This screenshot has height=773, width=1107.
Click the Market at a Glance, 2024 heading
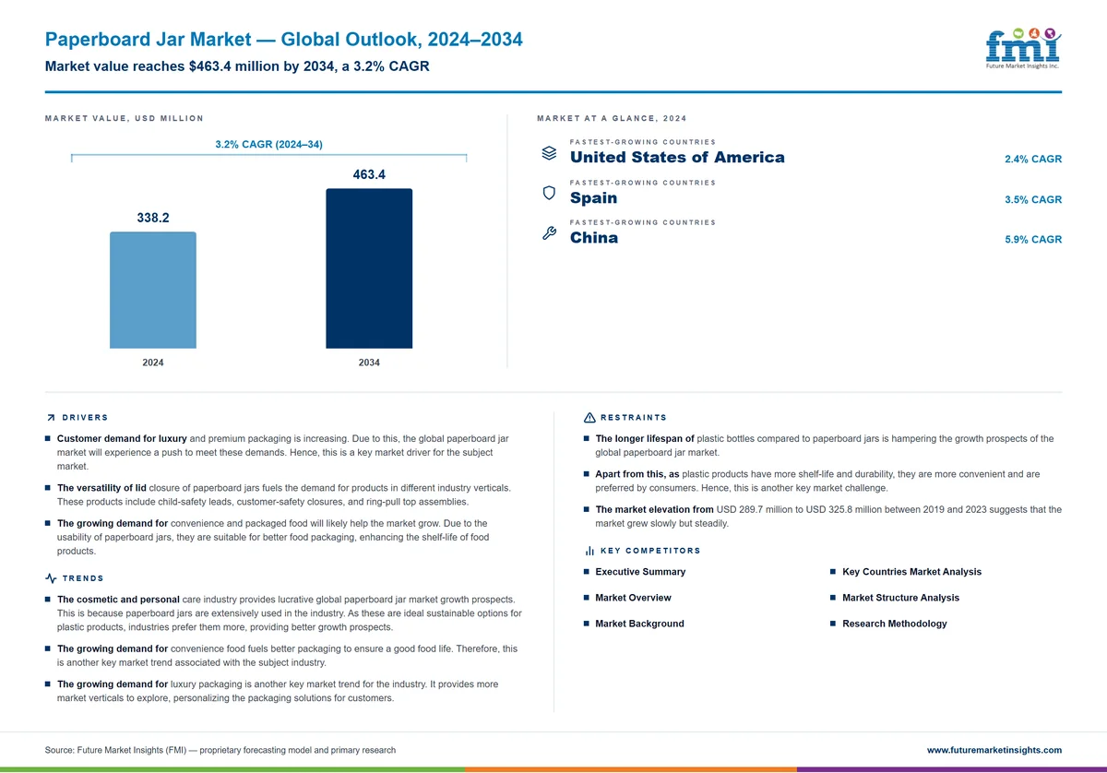click(612, 118)
